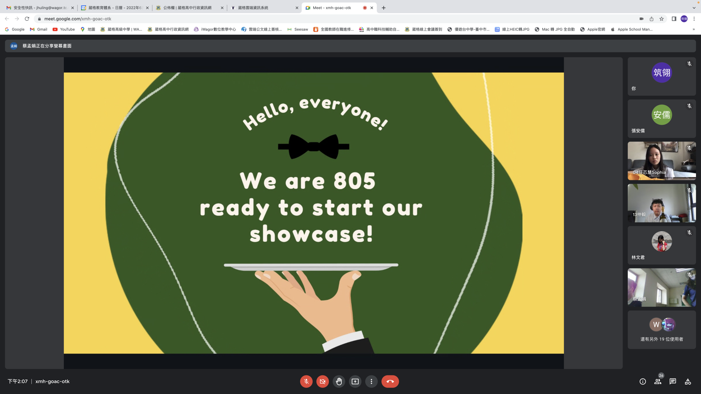Open more options three-dot menu in call bar
Viewport: 701px width, 394px height.
pyautogui.click(x=371, y=381)
